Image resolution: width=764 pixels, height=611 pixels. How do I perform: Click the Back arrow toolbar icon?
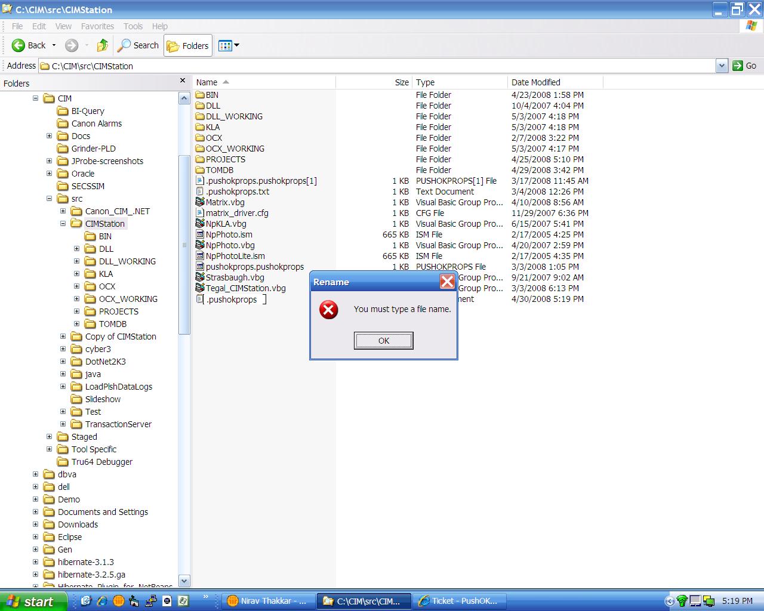point(19,45)
